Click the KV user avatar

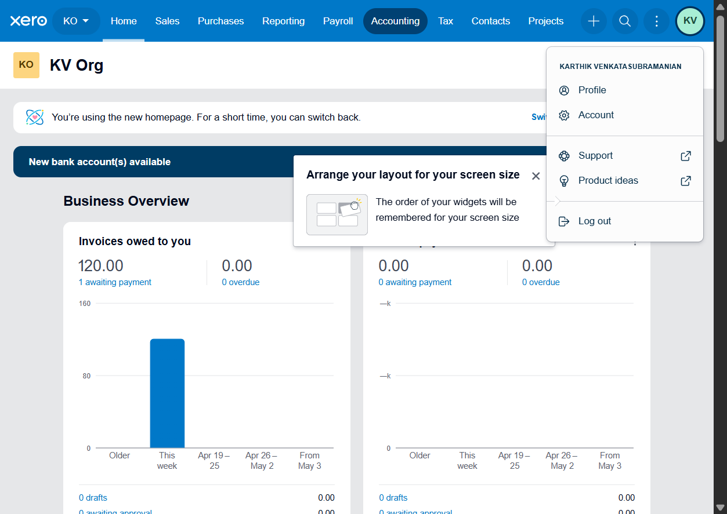[x=690, y=21]
